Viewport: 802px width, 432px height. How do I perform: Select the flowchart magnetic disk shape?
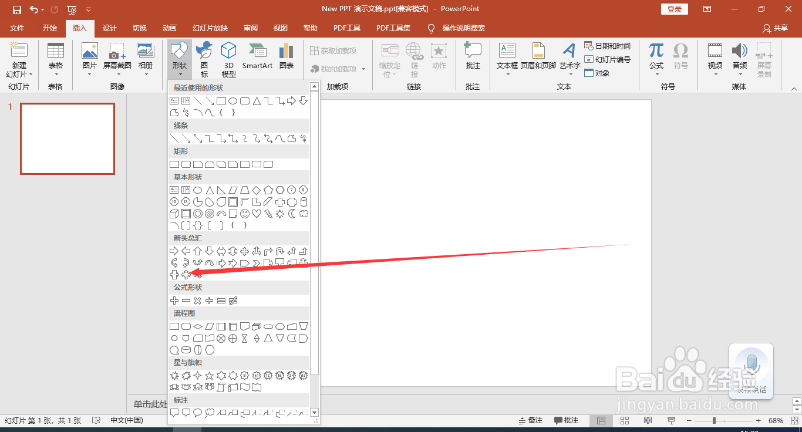[x=186, y=350]
